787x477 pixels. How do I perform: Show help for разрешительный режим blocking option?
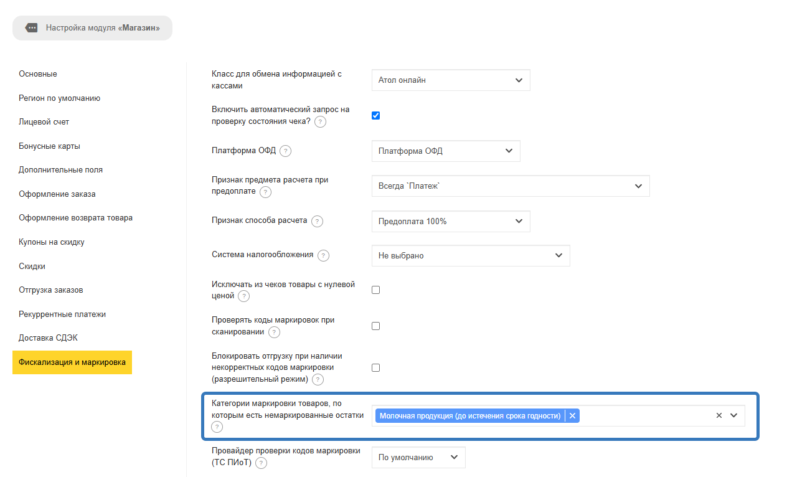318,379
